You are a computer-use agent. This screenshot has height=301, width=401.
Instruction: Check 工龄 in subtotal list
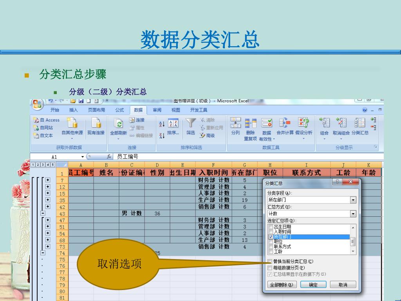pyautogui.click(x=271, y=252)
